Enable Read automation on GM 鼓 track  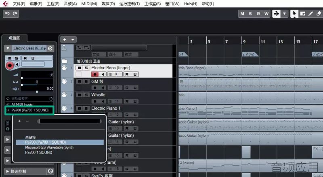pyautogui.click(x=127, y=88)
